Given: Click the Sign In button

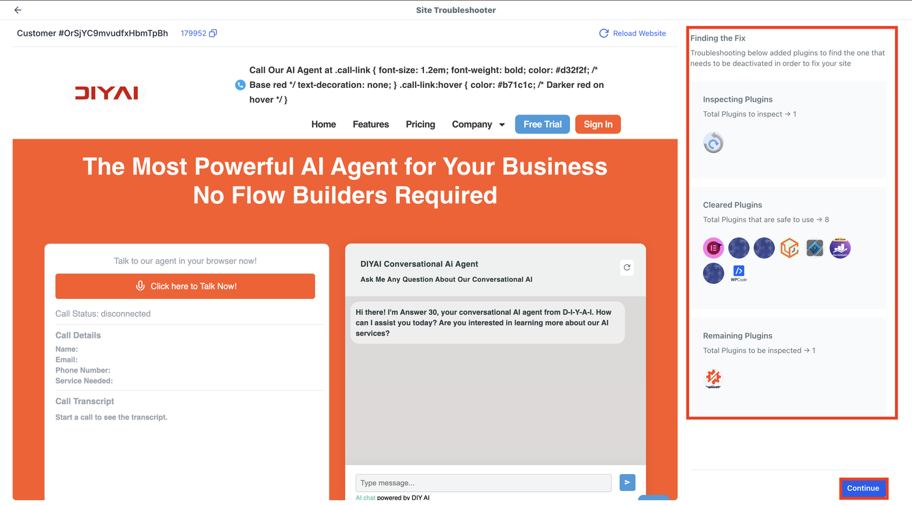Looking at the screenshot, I should tap(598, 124).
